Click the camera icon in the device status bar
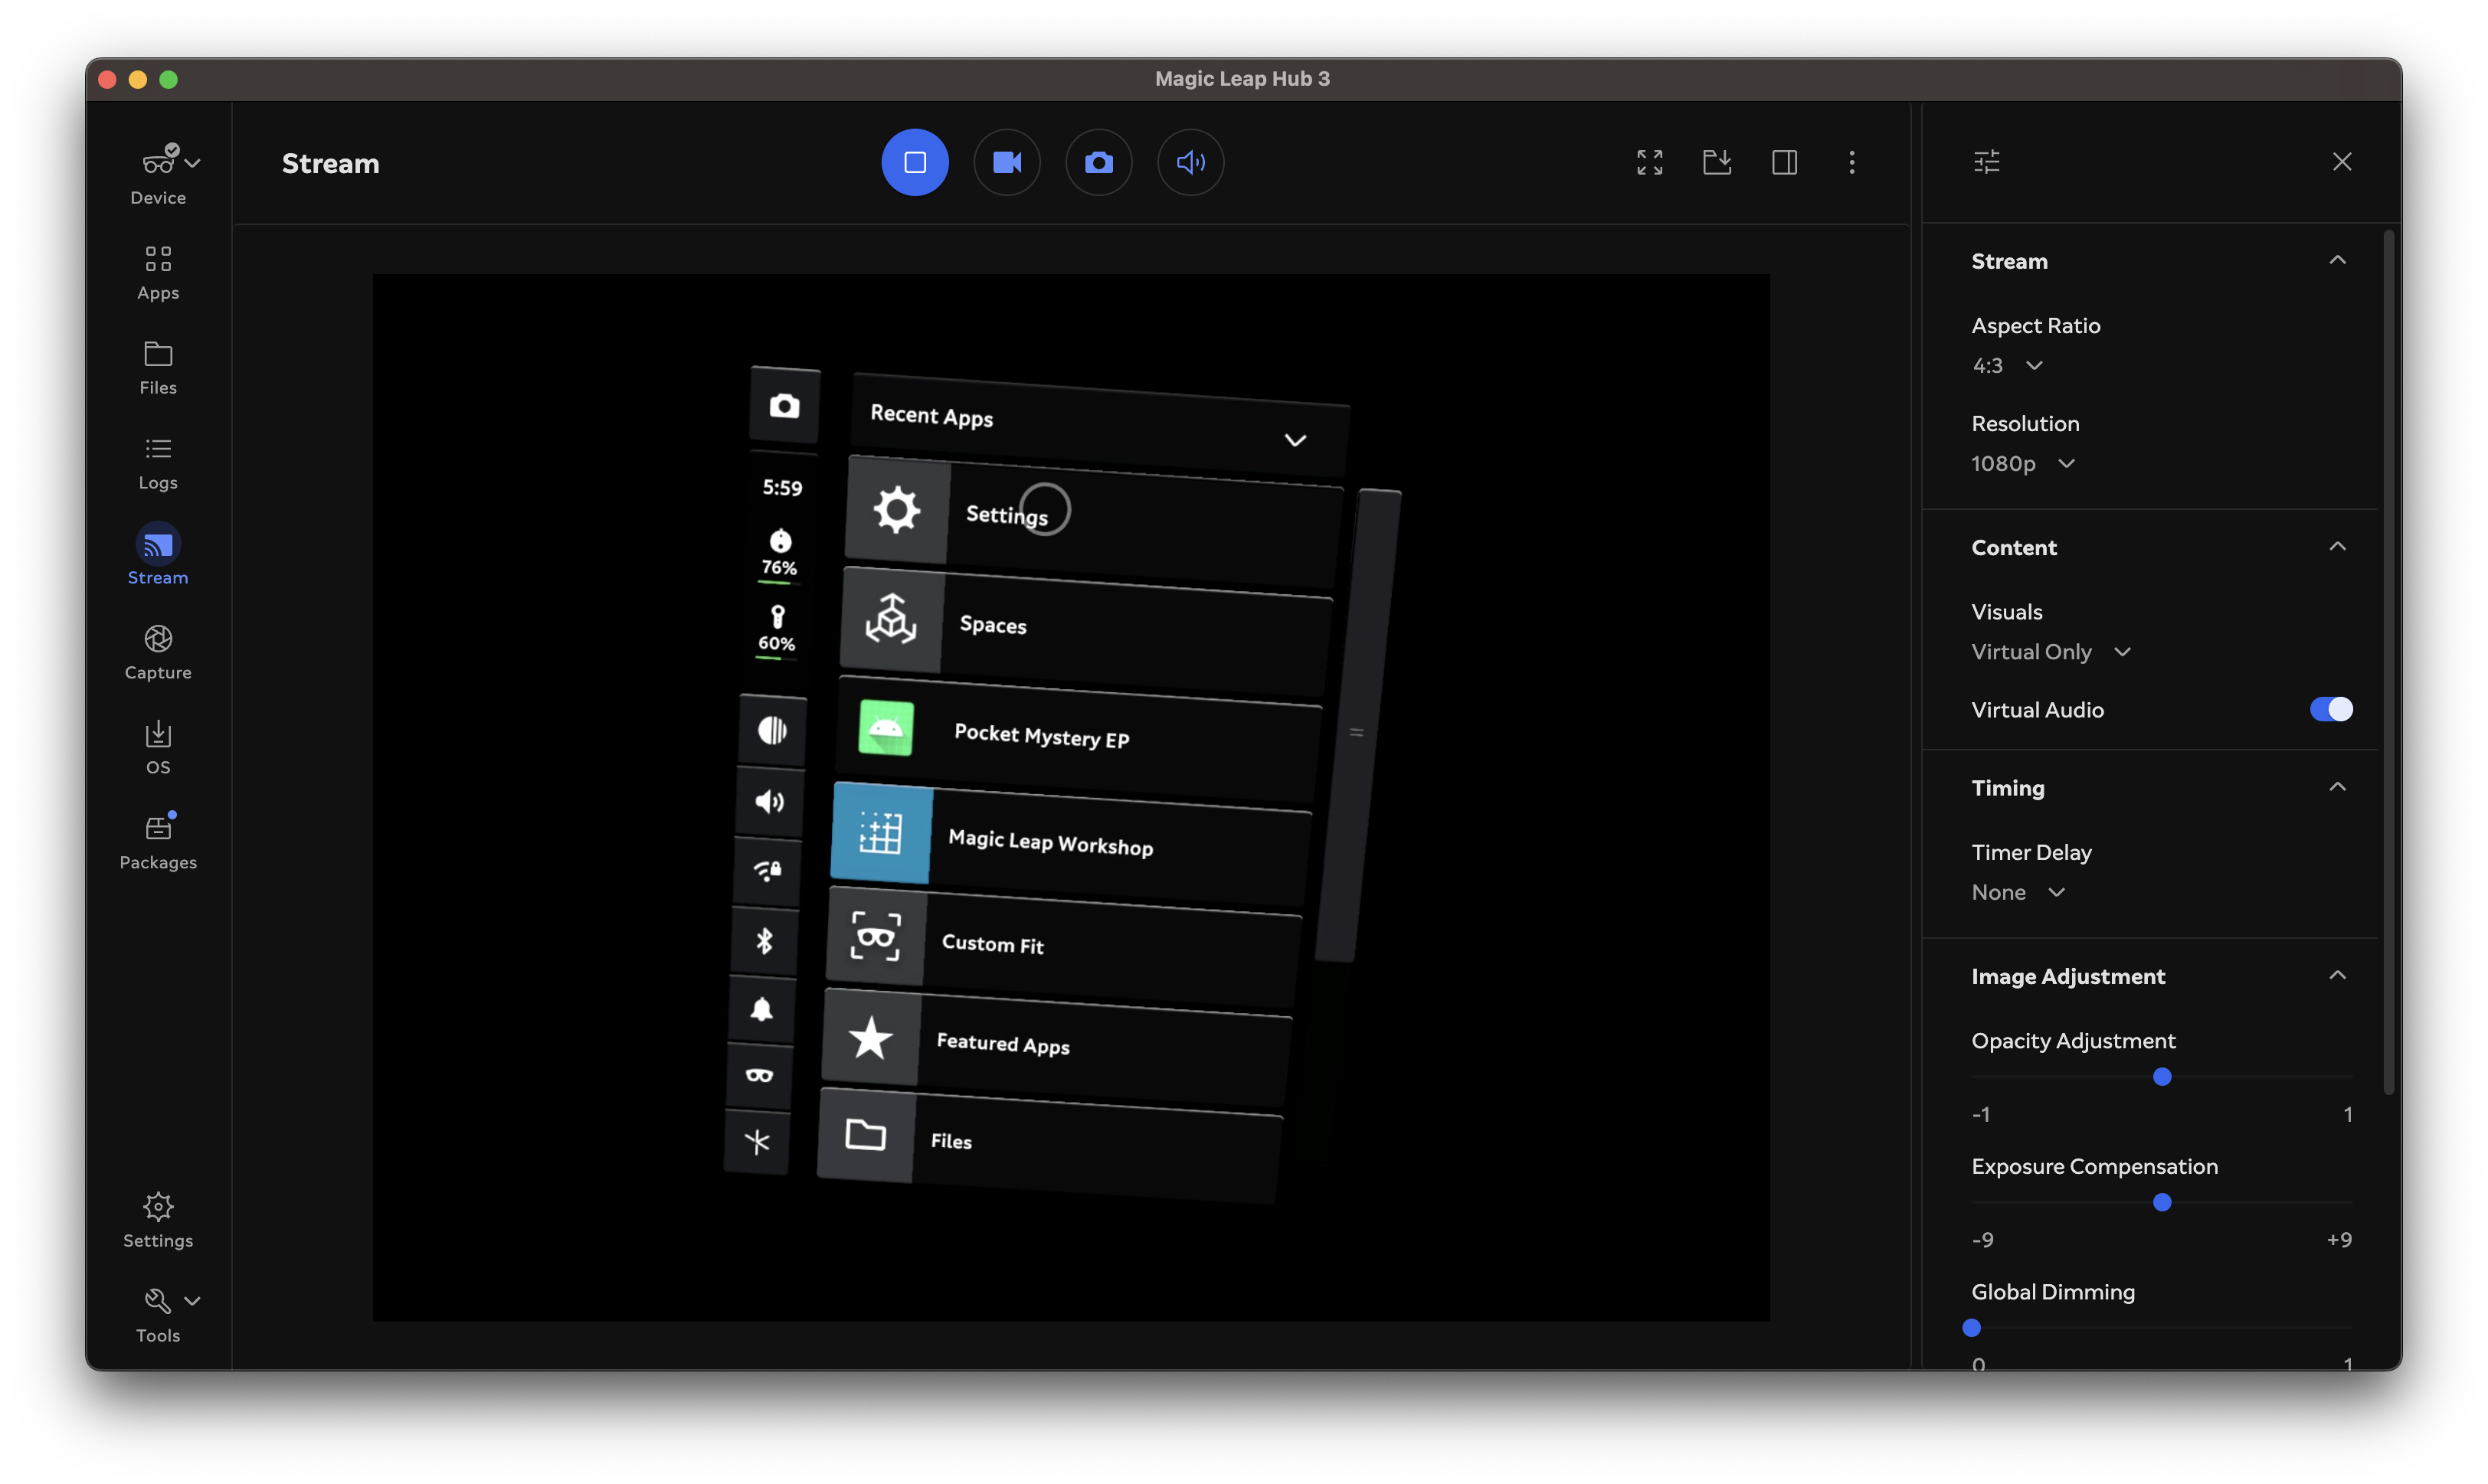Viewport: 2488px width, 1484px height. click(784, 405)
